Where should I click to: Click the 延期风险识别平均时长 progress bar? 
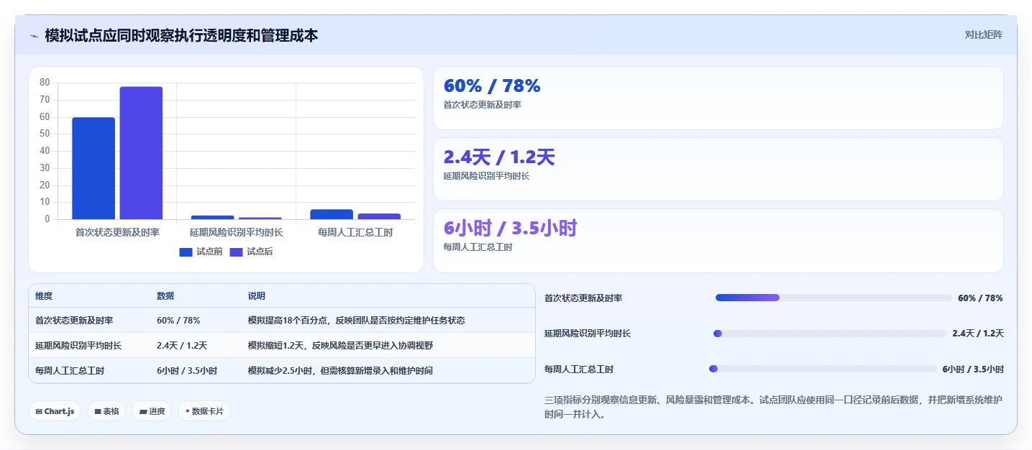tap(830, 334)
